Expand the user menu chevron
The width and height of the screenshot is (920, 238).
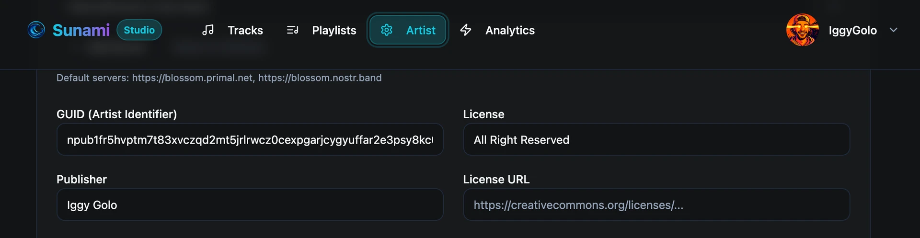(x=893, y=30)
